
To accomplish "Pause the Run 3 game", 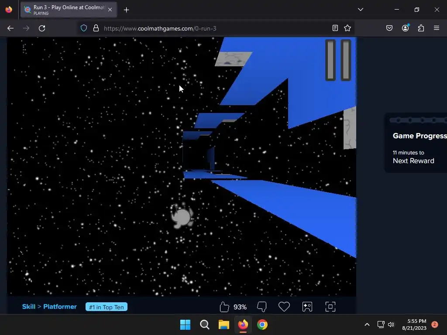I will pyautogui.click(x=338, y=60).
